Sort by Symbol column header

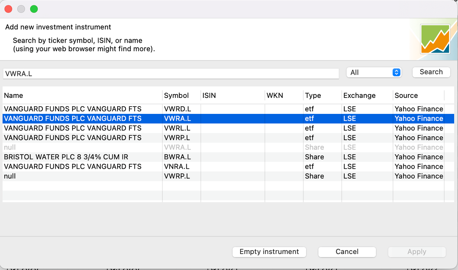182,96
